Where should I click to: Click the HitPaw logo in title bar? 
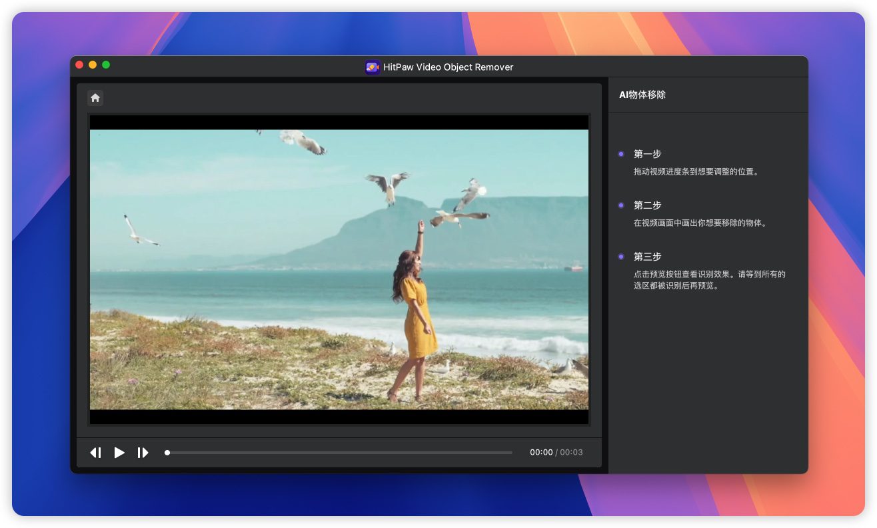tap(373, 67)
